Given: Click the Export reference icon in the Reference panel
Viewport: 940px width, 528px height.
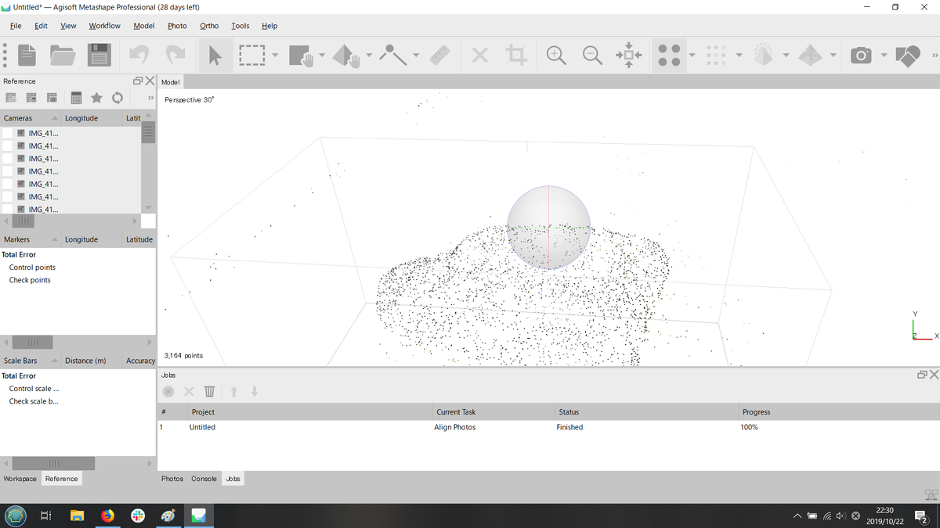Looking at the screenshot, I should coord(32,98).
